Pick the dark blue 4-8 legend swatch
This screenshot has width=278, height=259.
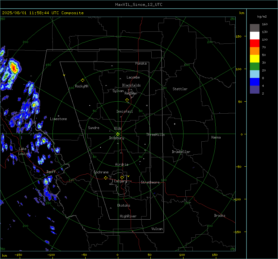tap(255, 82)
